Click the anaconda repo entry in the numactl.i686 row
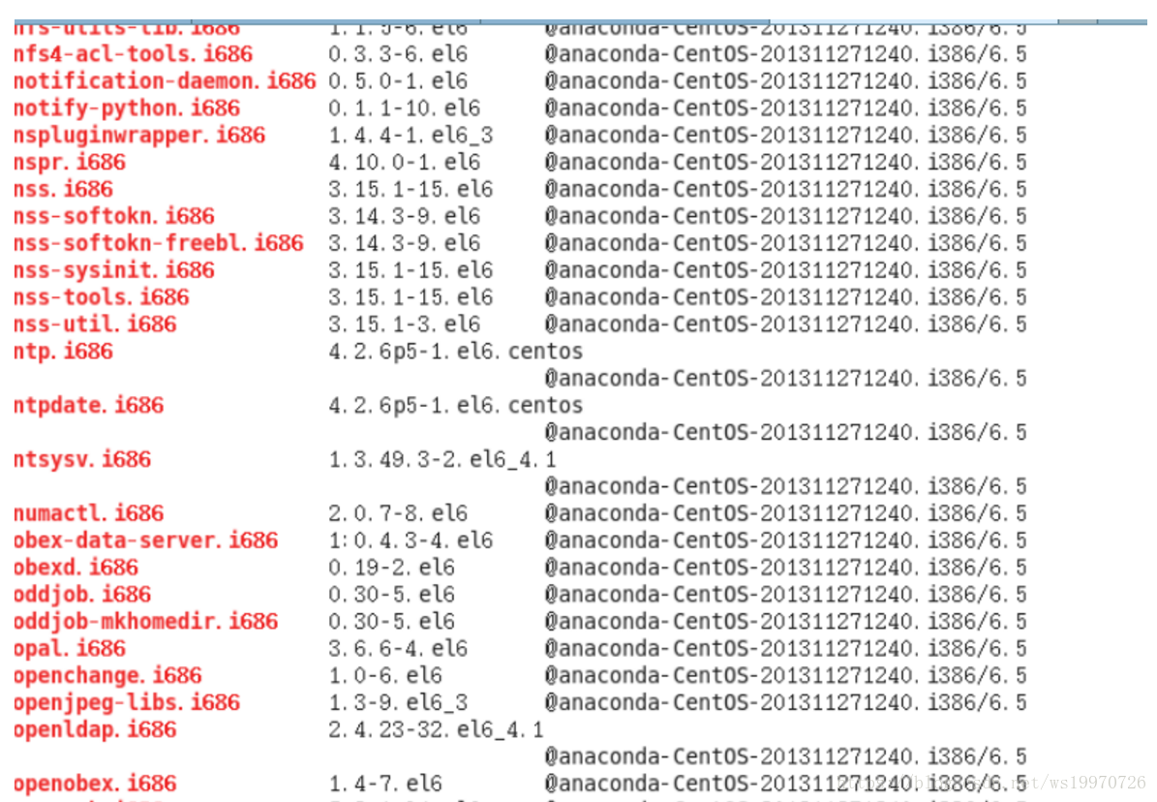This screenshot has height=802, width=1157. click(x=786, y=513)
